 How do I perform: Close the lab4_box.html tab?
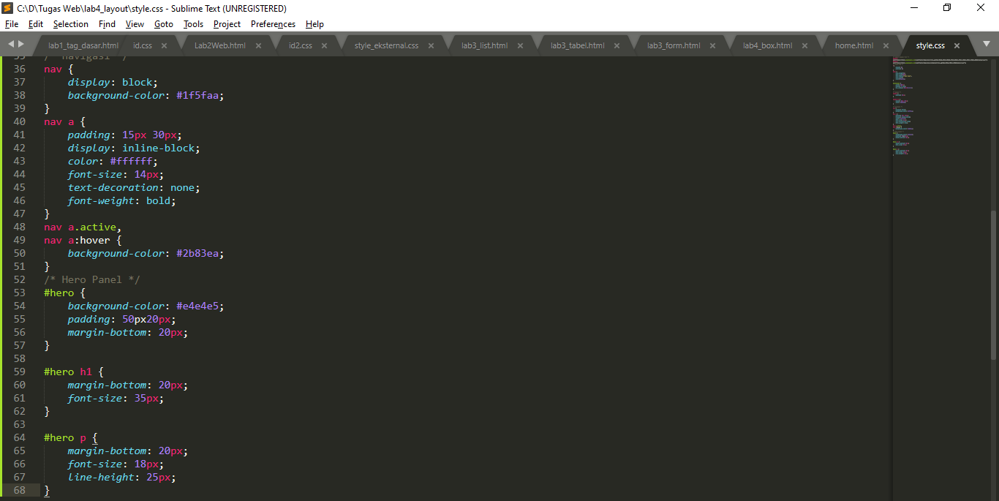[804, 45]
